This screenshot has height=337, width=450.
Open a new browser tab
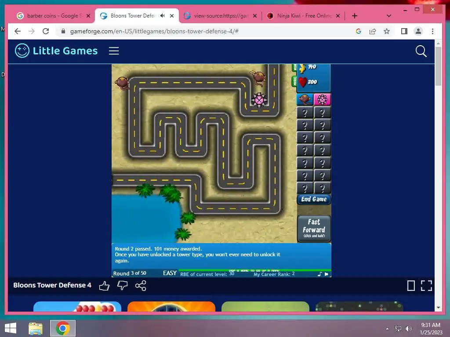[355, 16]
